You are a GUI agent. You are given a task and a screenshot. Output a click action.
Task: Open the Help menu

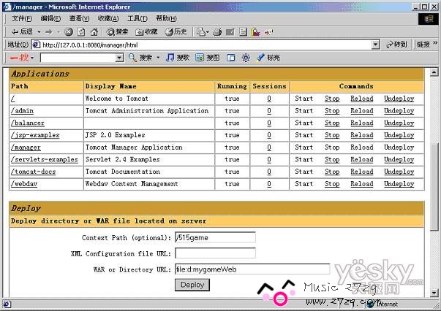click(166, 18)
